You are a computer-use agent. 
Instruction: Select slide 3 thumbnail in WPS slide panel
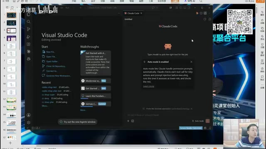pos(11,31)
